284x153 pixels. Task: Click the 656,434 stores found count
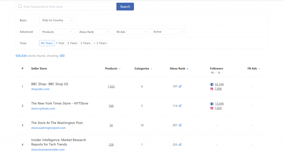pos(21,56)
